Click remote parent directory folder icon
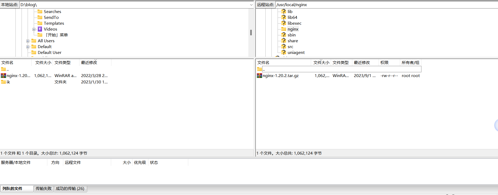498x195 pixels. pyautogui.click(x=260, y=69)
